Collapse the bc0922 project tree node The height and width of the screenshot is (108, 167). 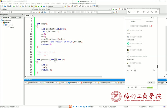(x=1, y=23)
